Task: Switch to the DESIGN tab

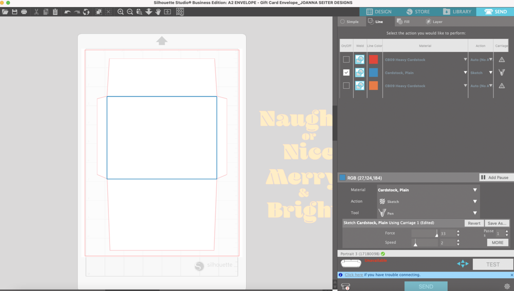Action: (379, 11)
